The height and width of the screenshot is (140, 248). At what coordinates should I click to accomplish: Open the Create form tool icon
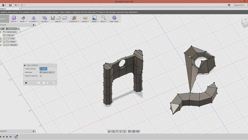coord(14,18)
